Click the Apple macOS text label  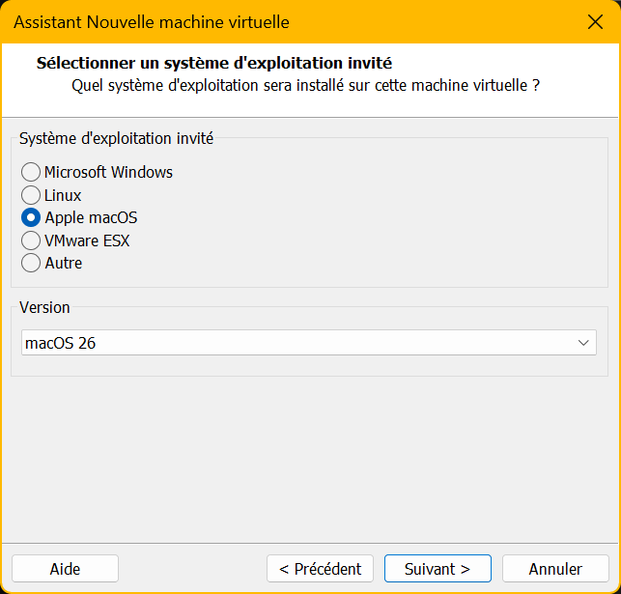coord(91,218)
